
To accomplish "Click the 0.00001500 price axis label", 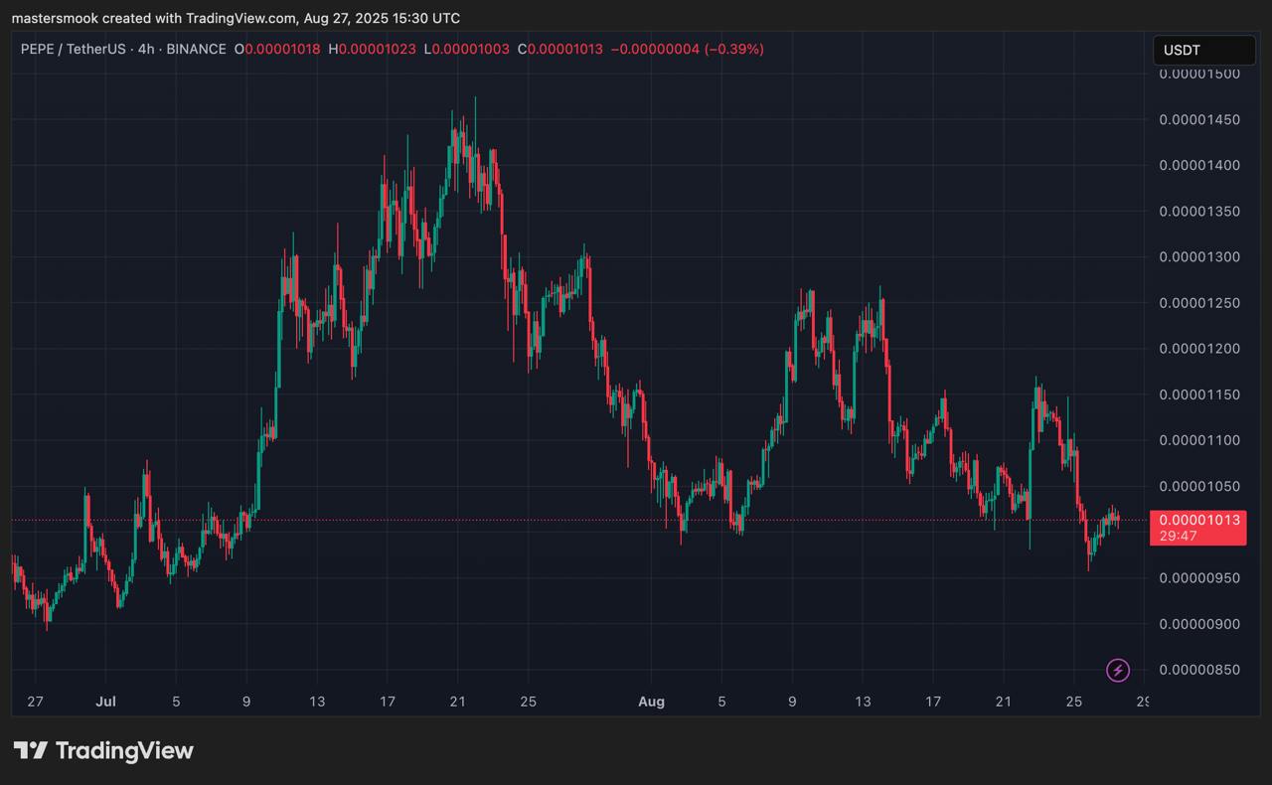I will [1197, 74].
